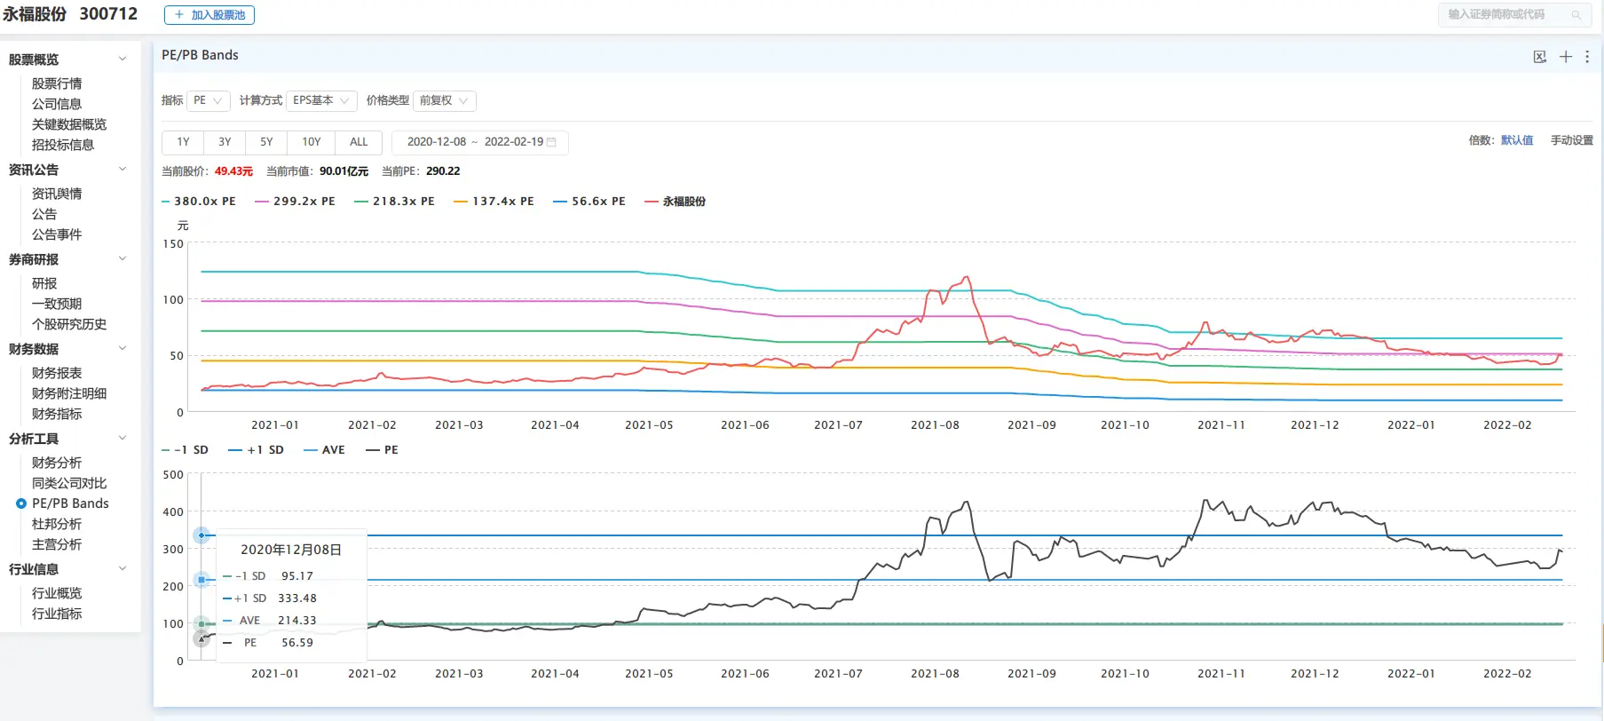This screenshot has width=1604, height=721.
Task: Select the 10Y time range tab
Action: (x=312, y=142)
